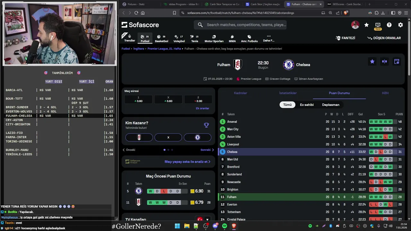Reload the browser page

pos(136,13)
